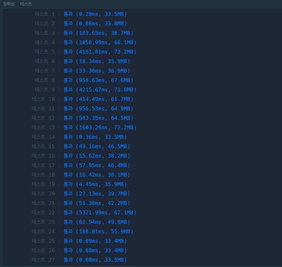The width and height of the screenshot is (282, 267).
Task: Select the 테스트 14 label
Action: 43,137
